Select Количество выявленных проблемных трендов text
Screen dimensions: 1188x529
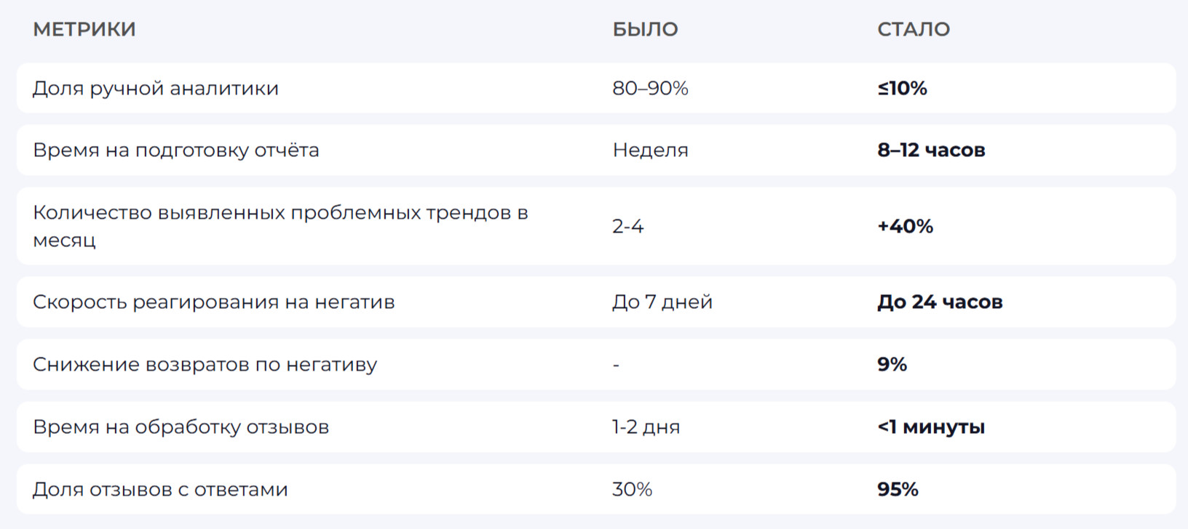point(280,213)
